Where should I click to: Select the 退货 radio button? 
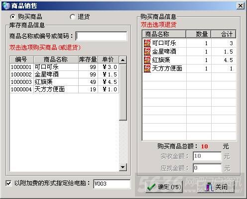click(73, 17)
